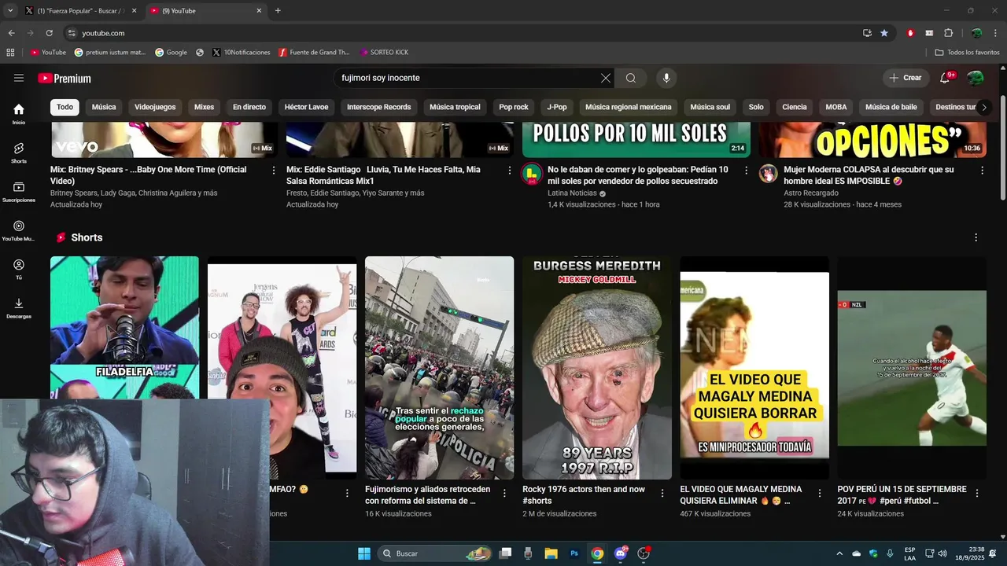Image resolution: width=1007 pixels, height=566 pixels.
Task: Reload the YouTube page
Action: click(x=49, y=33)
